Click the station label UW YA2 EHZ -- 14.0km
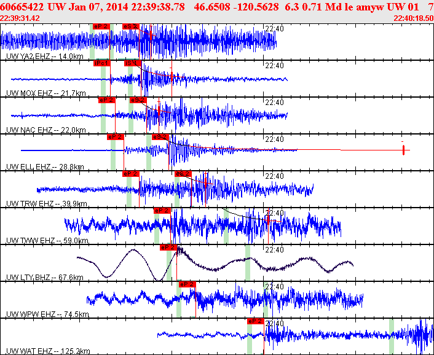434x355 pixels. click(x=44, y=57)
